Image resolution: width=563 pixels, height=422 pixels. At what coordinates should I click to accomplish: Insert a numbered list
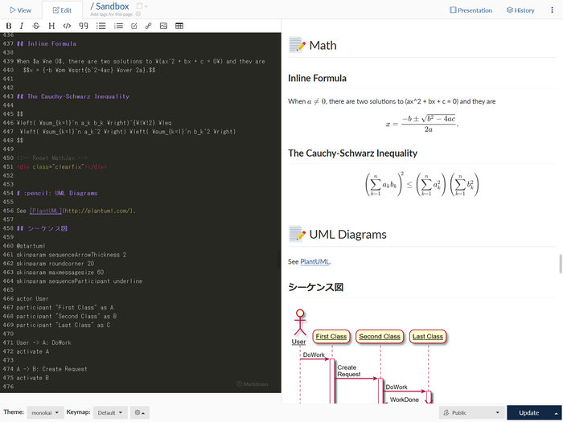click(119, 26)
